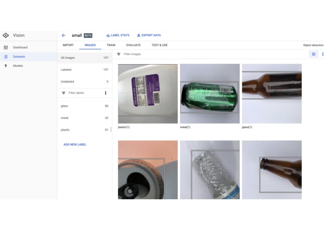Go to the Test & Use tab
Viewport: 324px width, 230px height.
pos(159,45)
